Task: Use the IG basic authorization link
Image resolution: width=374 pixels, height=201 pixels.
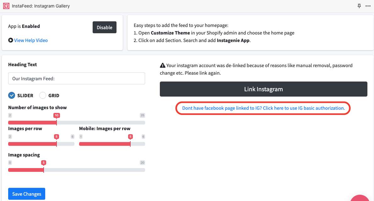Action: (263, 108)
